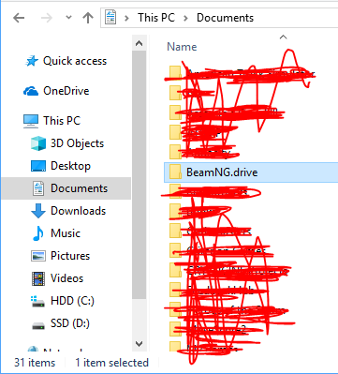Click the Pictures icon in sidebar
This screenshot has height=374, width=338.
coord(38,256)
